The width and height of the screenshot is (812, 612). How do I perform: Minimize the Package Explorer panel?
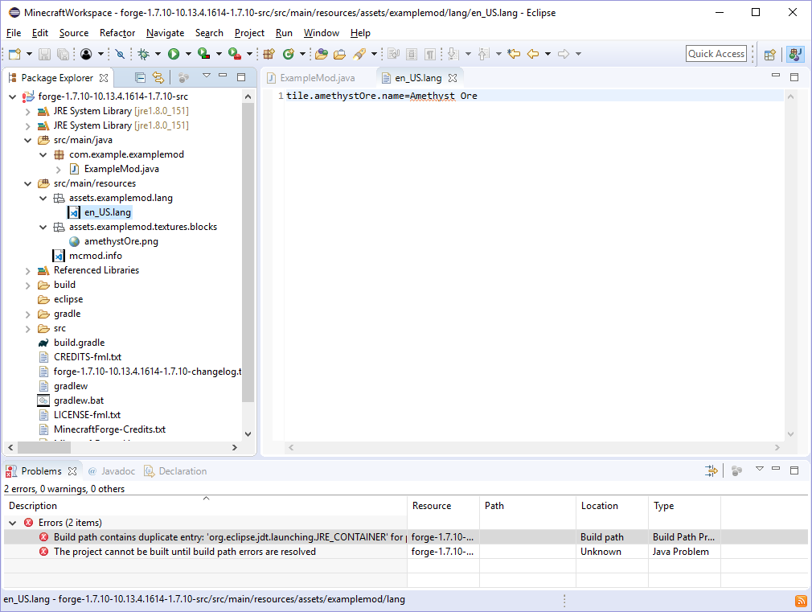223,76
